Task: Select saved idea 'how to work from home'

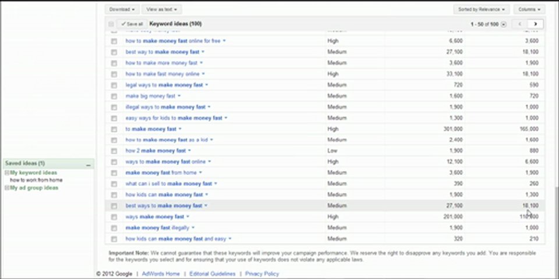Action: point(36,180)
